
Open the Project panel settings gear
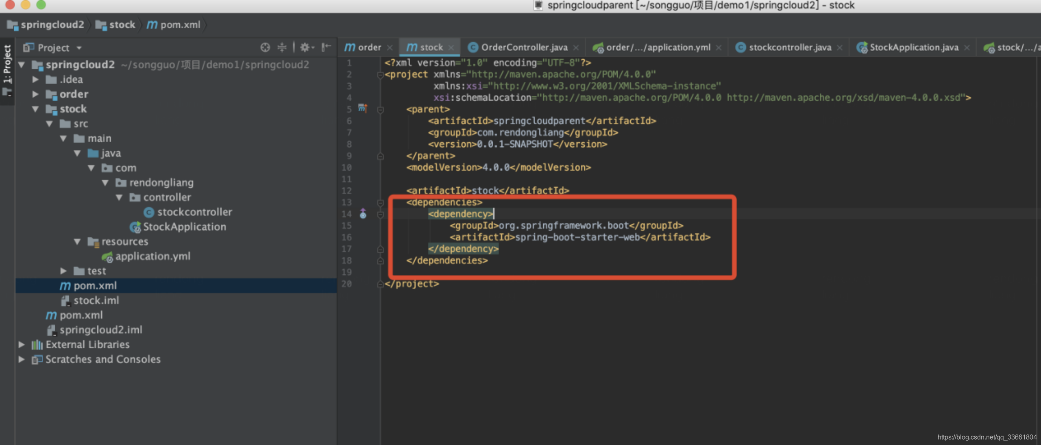[x=307, y=48]
